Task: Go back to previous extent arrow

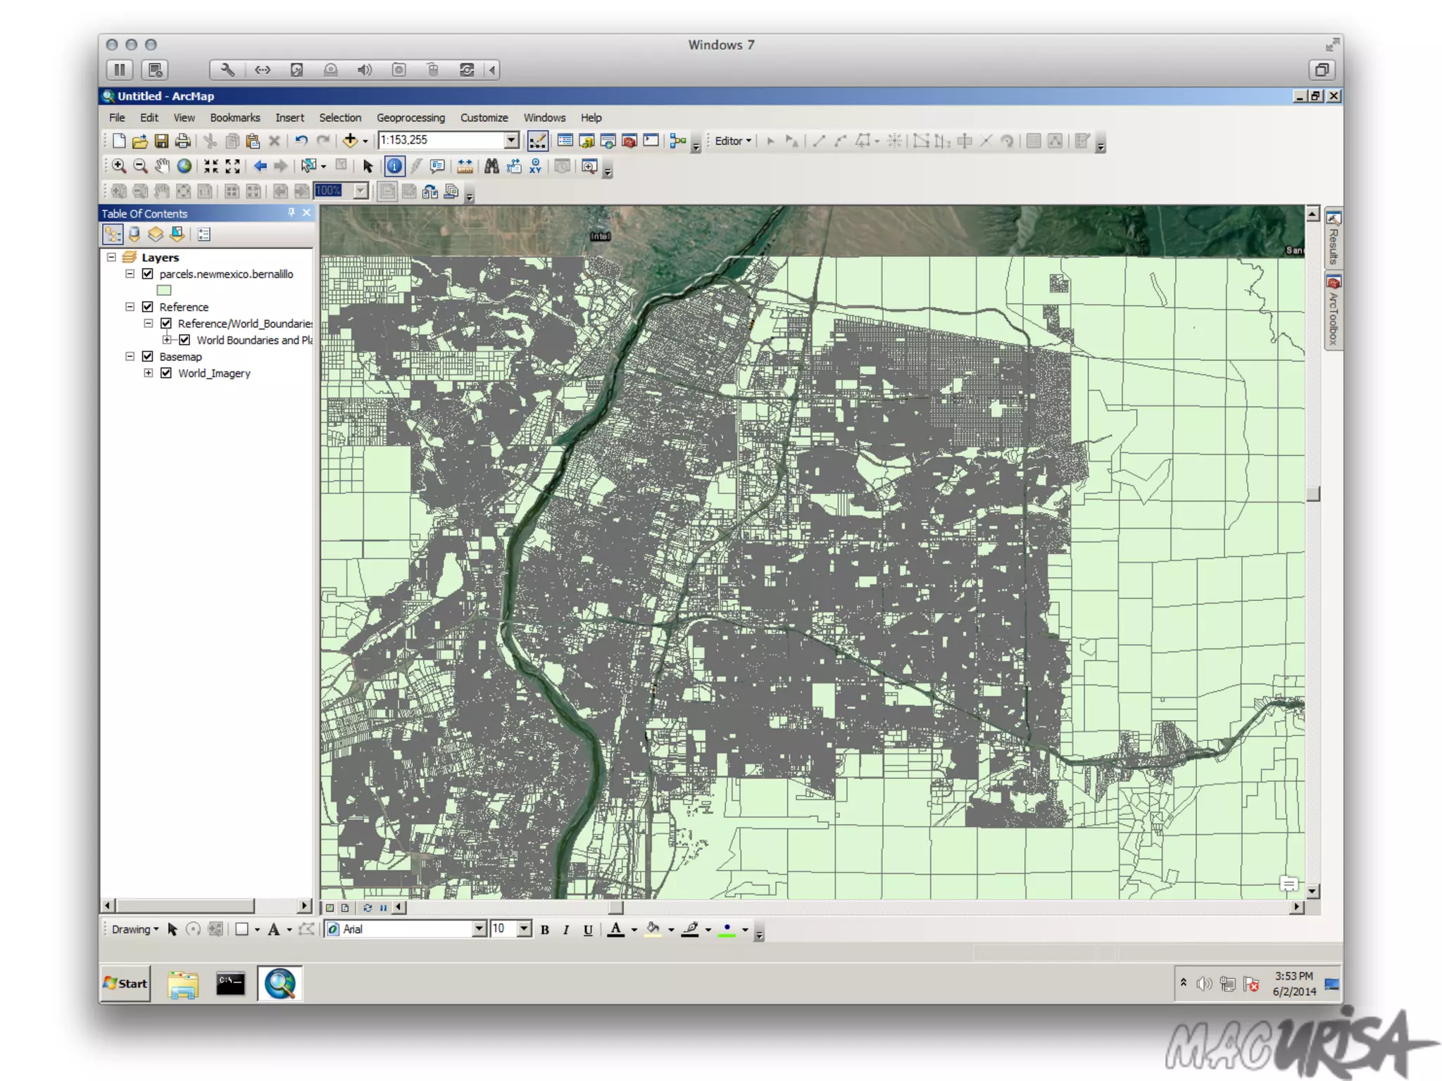Action: (x=260, y=166)
